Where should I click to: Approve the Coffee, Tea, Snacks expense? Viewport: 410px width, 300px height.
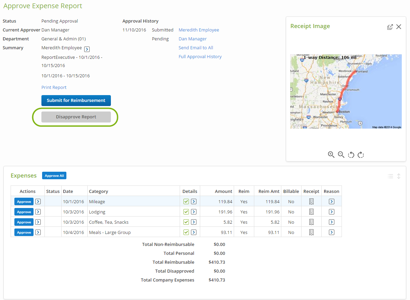24,222
